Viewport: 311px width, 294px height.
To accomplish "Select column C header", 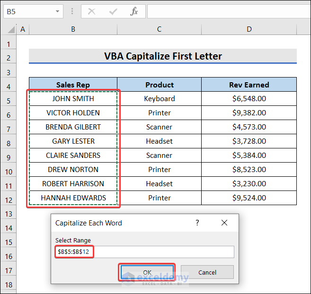I will (x=159, y=29).
